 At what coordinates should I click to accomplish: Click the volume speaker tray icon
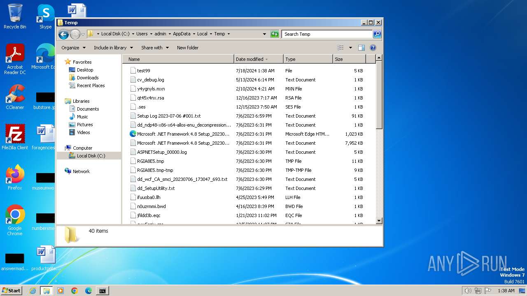pos(468,291)
